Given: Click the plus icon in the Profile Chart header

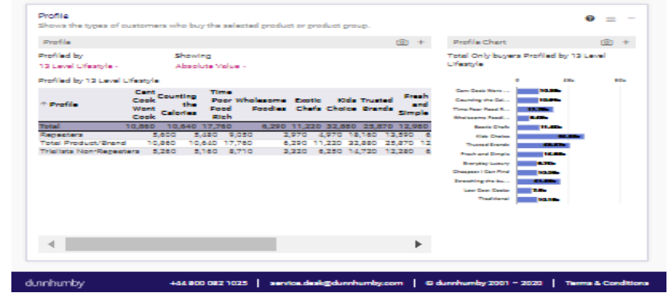Looking at the screenshot, I should pyautogui.click(x=626, y=42).
